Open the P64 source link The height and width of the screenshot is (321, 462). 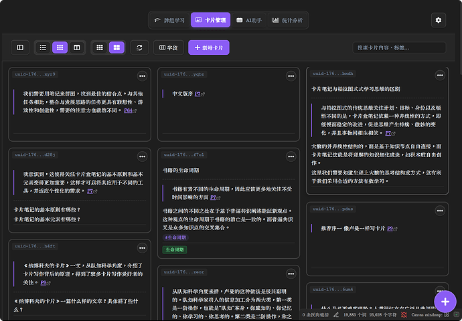(x=129, y=110)
